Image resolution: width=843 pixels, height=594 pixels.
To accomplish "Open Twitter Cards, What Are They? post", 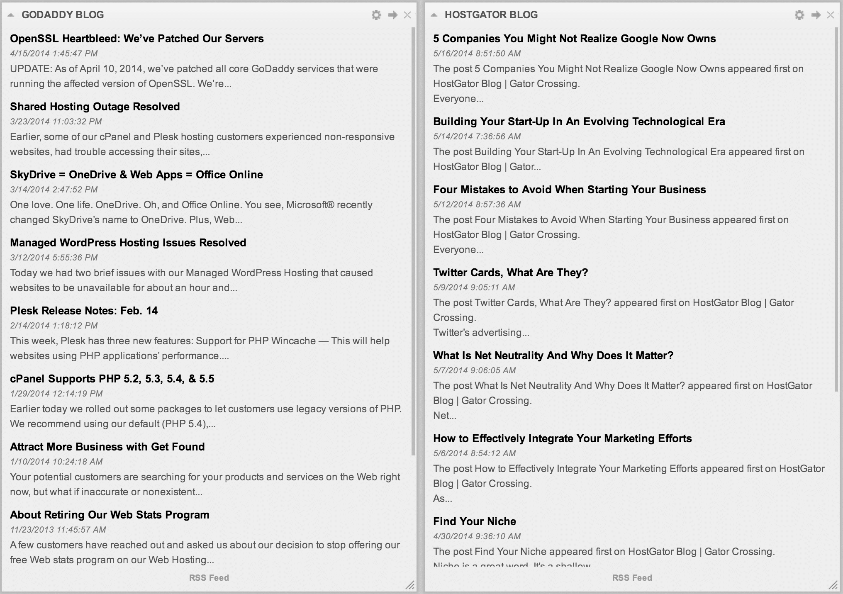I will tap(511, 273).
